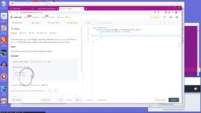The image size is (201, 113).
Task: Reload the page
Action: click(x=17, y=12)
